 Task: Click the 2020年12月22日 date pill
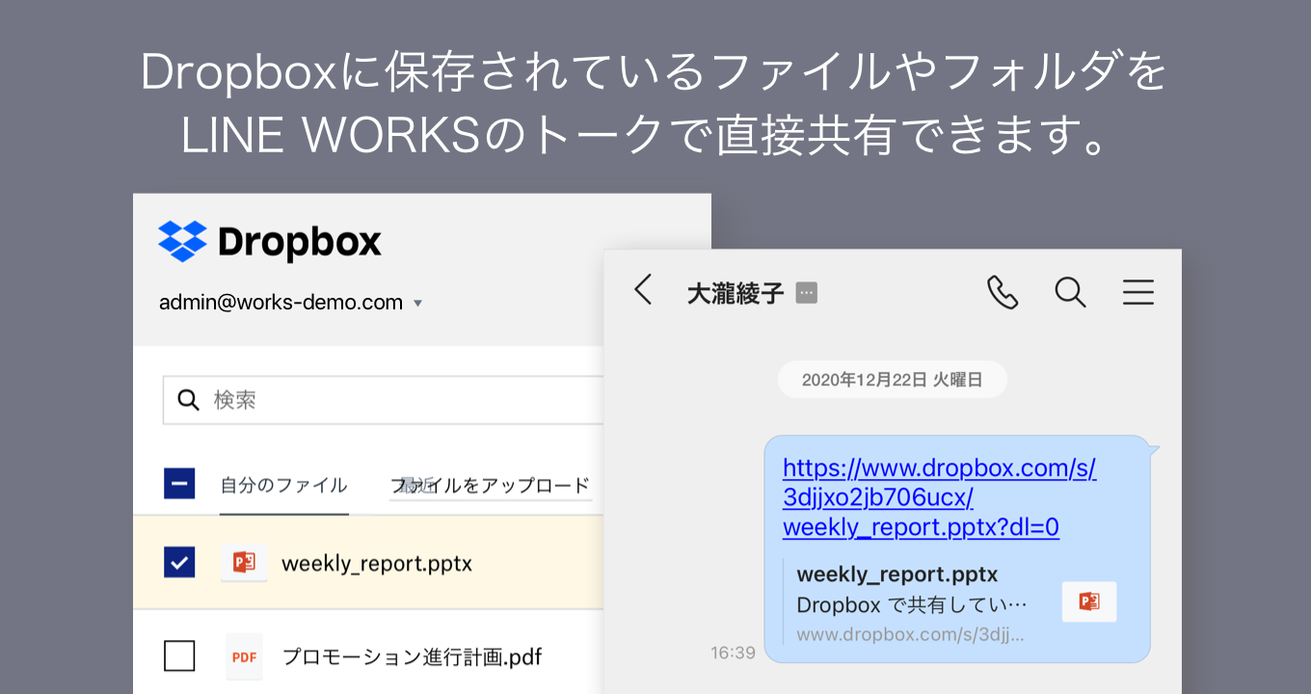(892, 379)
